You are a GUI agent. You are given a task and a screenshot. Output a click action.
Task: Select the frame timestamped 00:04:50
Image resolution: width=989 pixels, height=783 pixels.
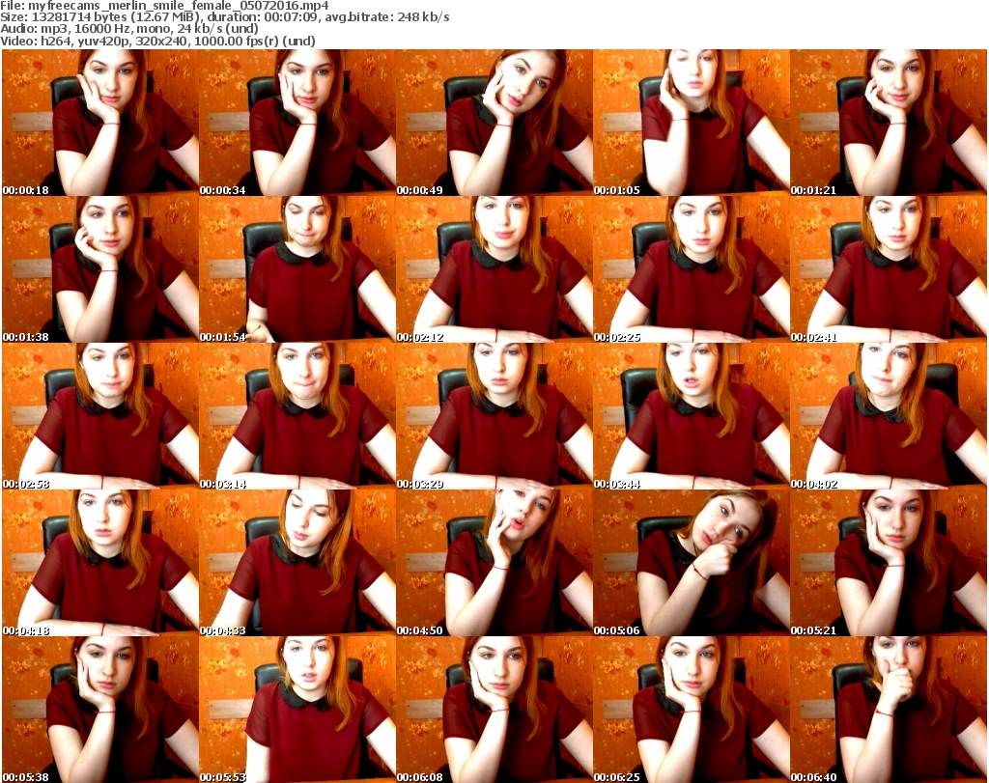(x=494, y=563)
